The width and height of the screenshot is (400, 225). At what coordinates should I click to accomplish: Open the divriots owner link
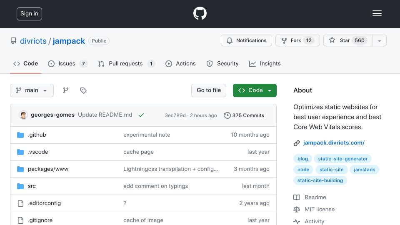click(33, 41)
